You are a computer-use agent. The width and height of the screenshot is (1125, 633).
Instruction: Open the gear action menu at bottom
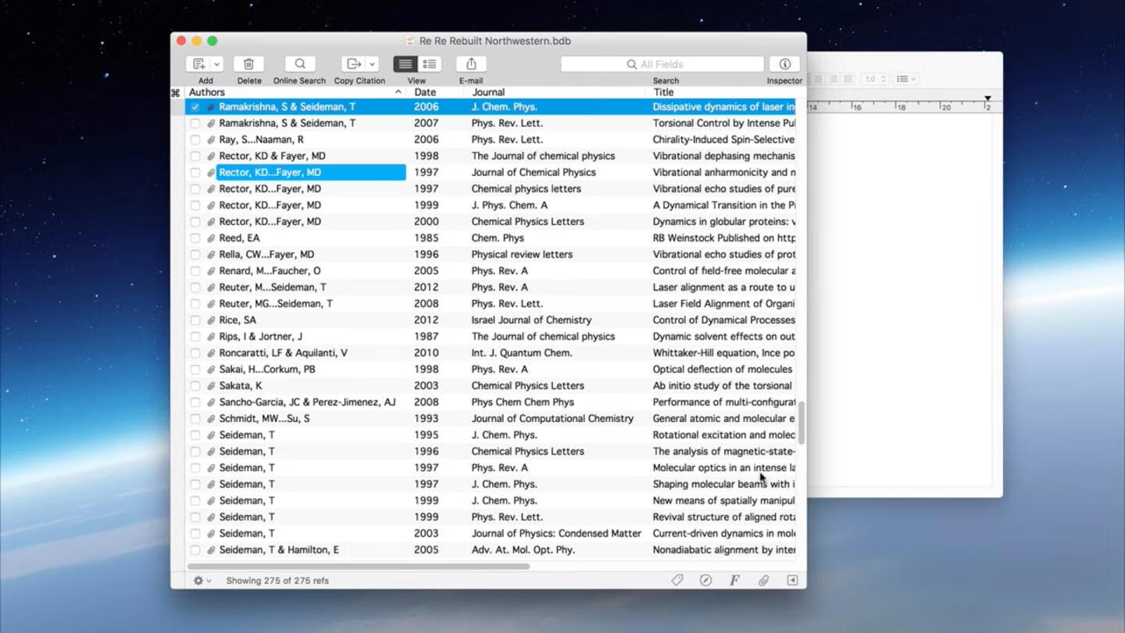202,581
